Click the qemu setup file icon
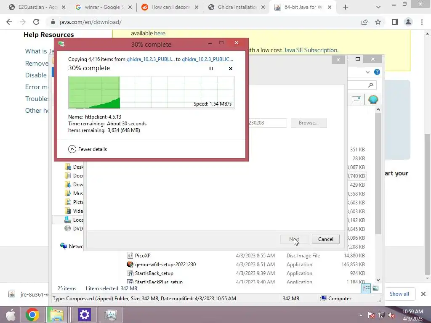The width and height of the screenshot is (431, 323). (x=130, y=265)
